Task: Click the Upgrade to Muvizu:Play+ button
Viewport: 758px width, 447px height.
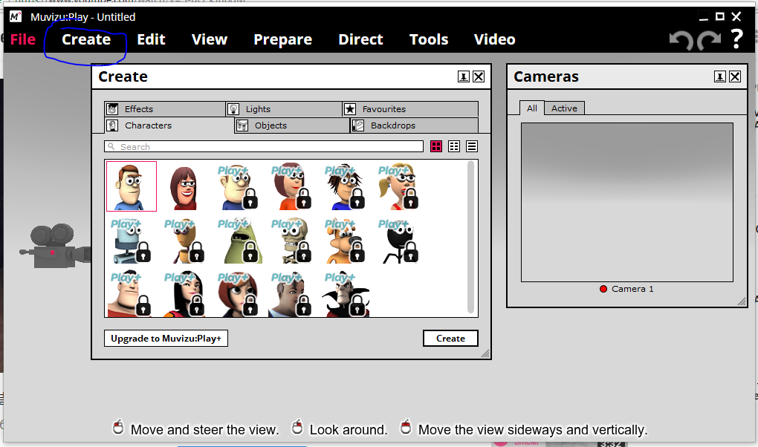Action: [x=166, y=339]
